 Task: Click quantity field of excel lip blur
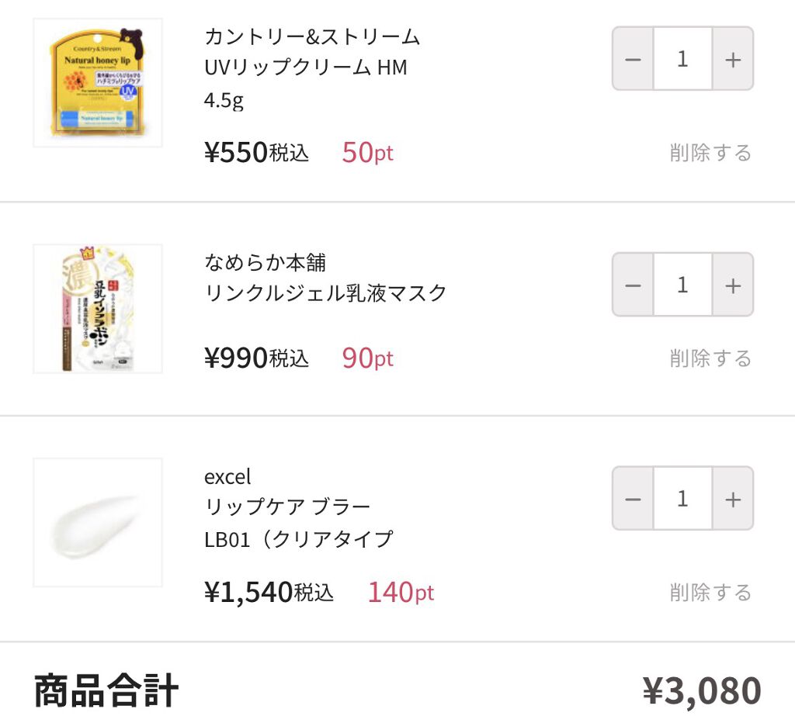click(x=682, y=499)
